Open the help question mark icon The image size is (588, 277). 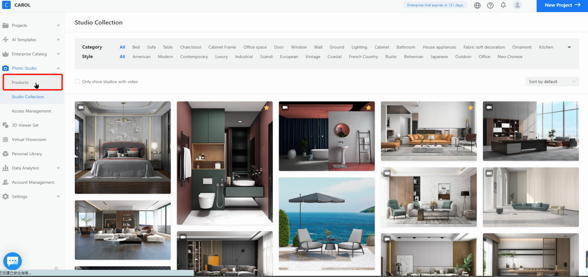click(490, 5)
